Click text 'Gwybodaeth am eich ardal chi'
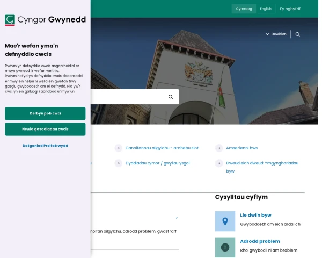The width and height of the screenshot is (322, 258). pos(270,224)
